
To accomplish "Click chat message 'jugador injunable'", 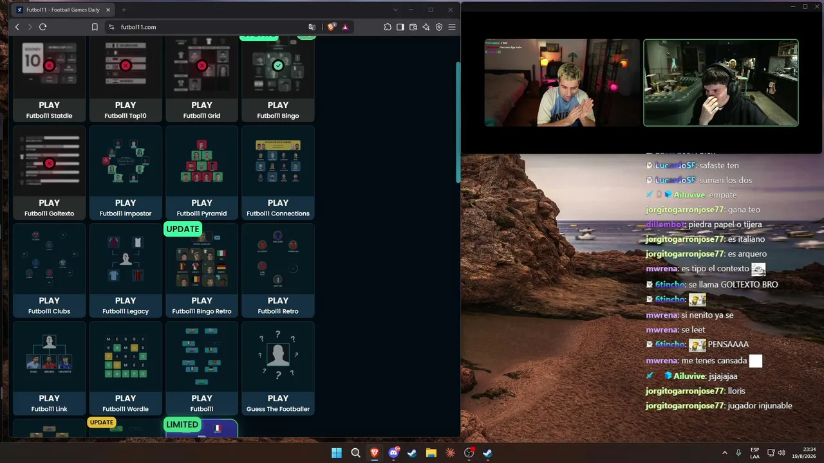I will coord(760,406).
